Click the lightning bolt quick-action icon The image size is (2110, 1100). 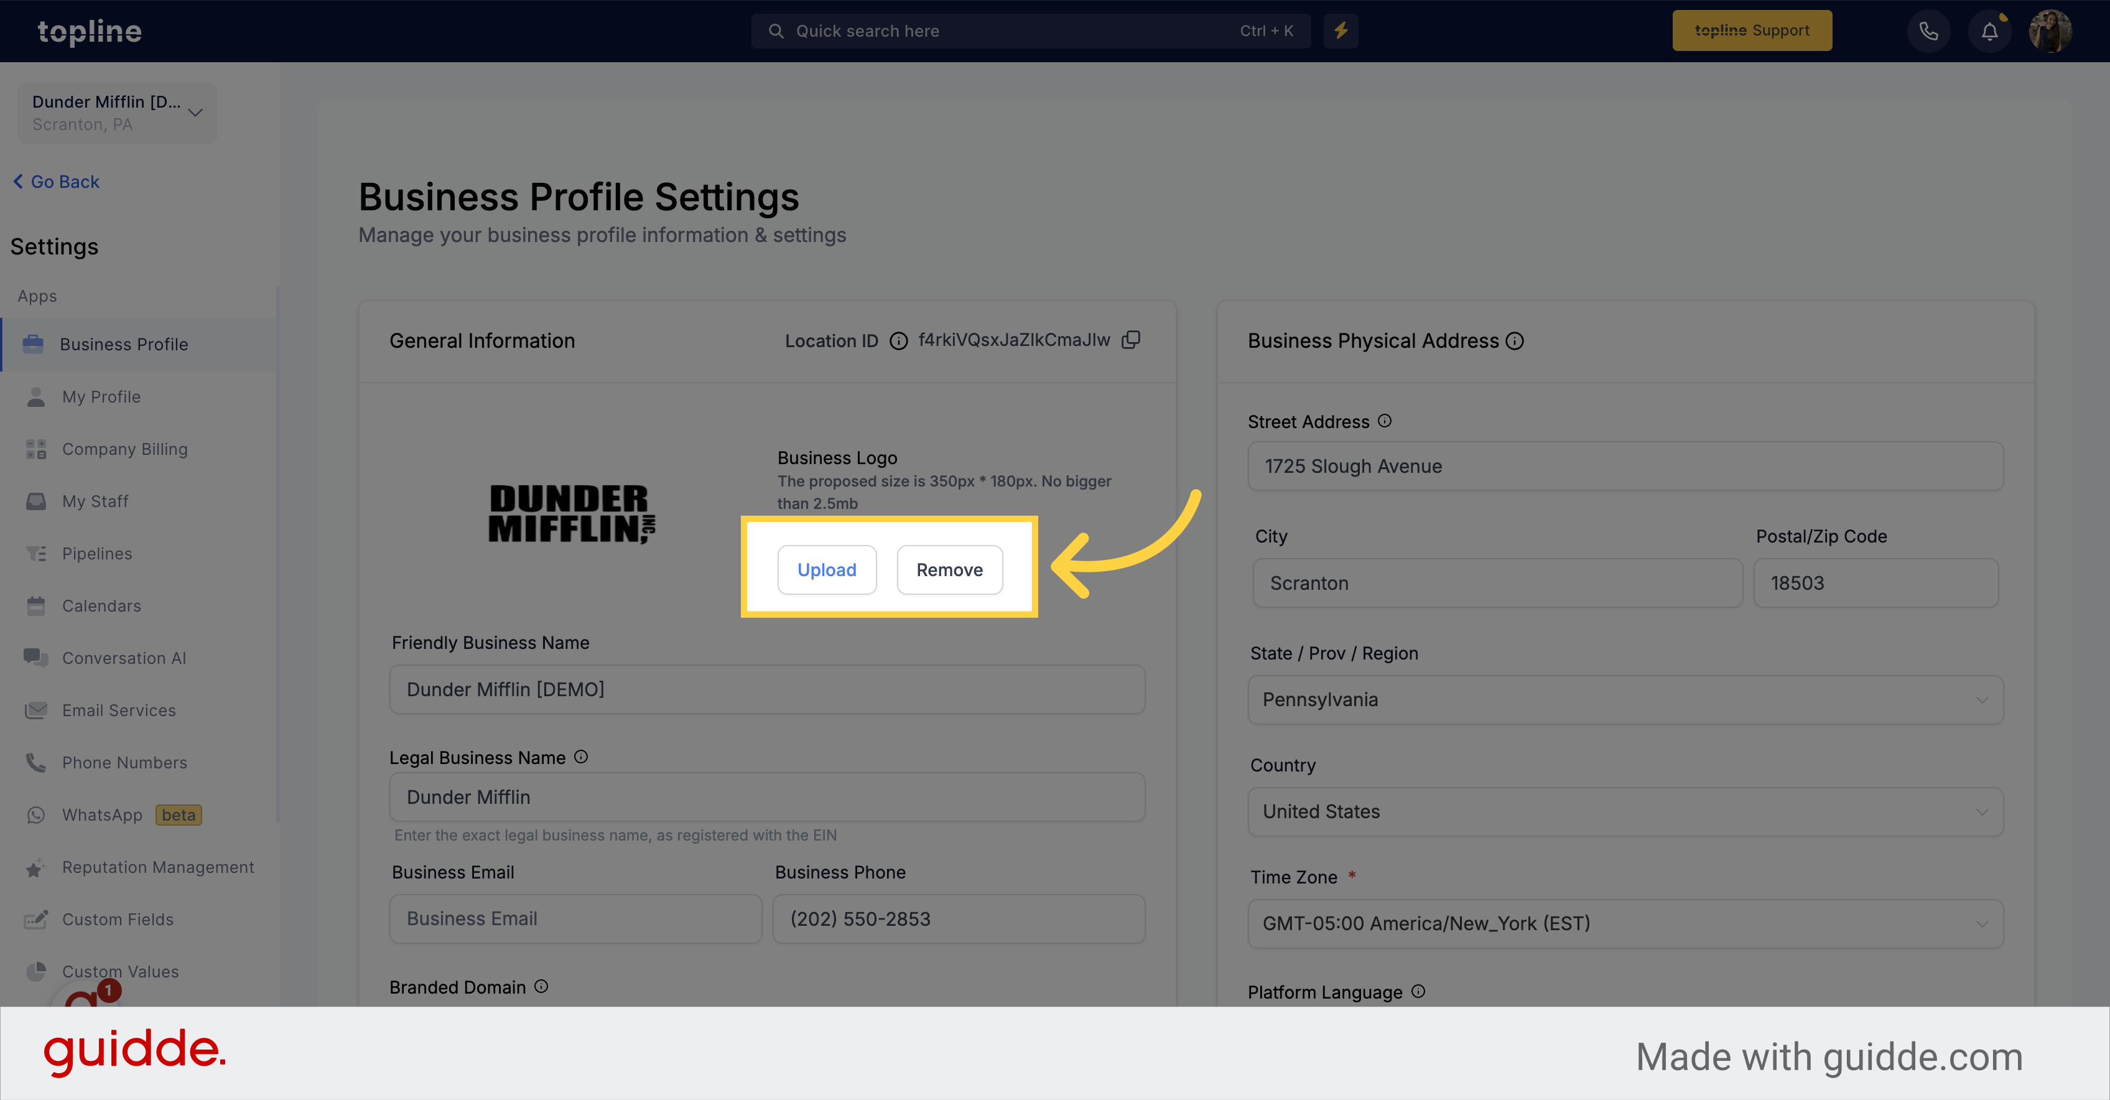click(x=1341, y=30)
